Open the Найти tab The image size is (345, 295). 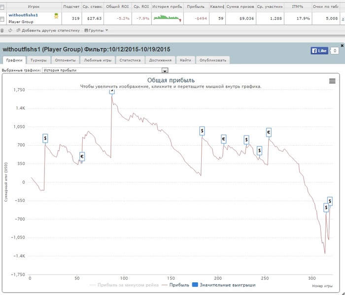point(185,60)
